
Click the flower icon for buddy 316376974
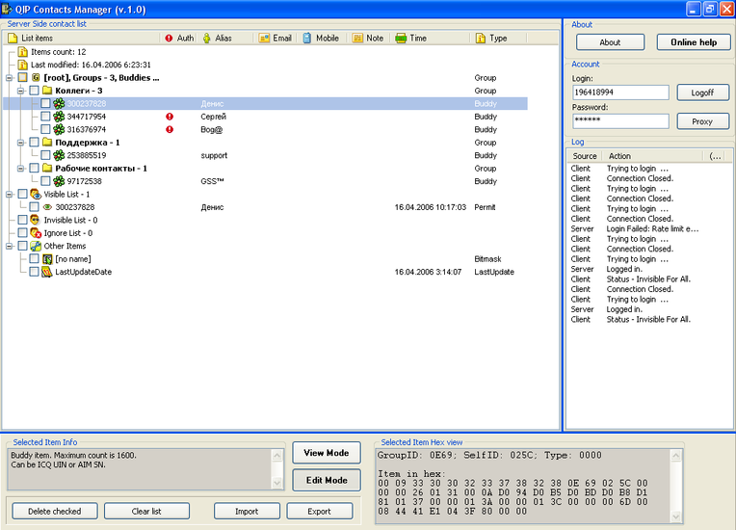click(x=59, y=129)
